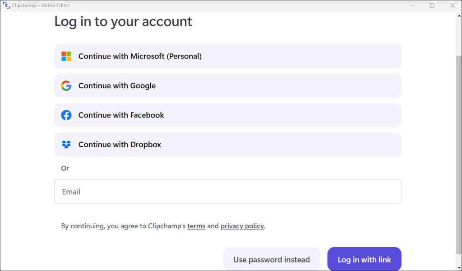Close the Clipchamp Video Editor window
Screen dimensions: 462x271
(452, 5)
